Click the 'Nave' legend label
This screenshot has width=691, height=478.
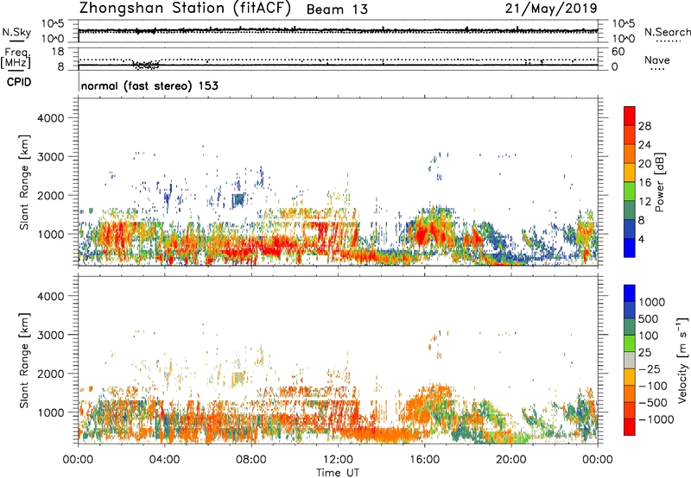click(657, 60)
